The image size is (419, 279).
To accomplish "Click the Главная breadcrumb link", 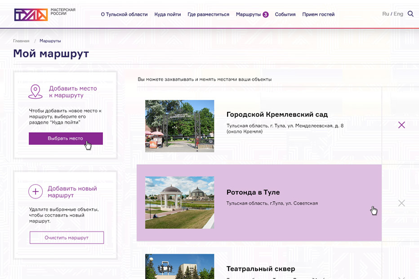I will click(x=21, y=41).
